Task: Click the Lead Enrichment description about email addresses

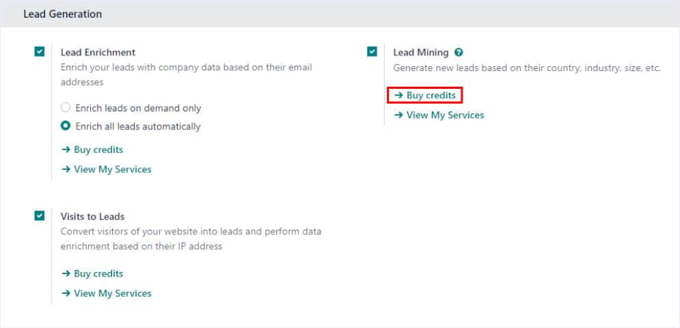Action: click(x=187, y=74)
